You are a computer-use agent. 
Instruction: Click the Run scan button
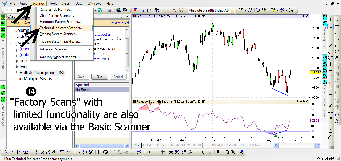[x=99, y=77]
